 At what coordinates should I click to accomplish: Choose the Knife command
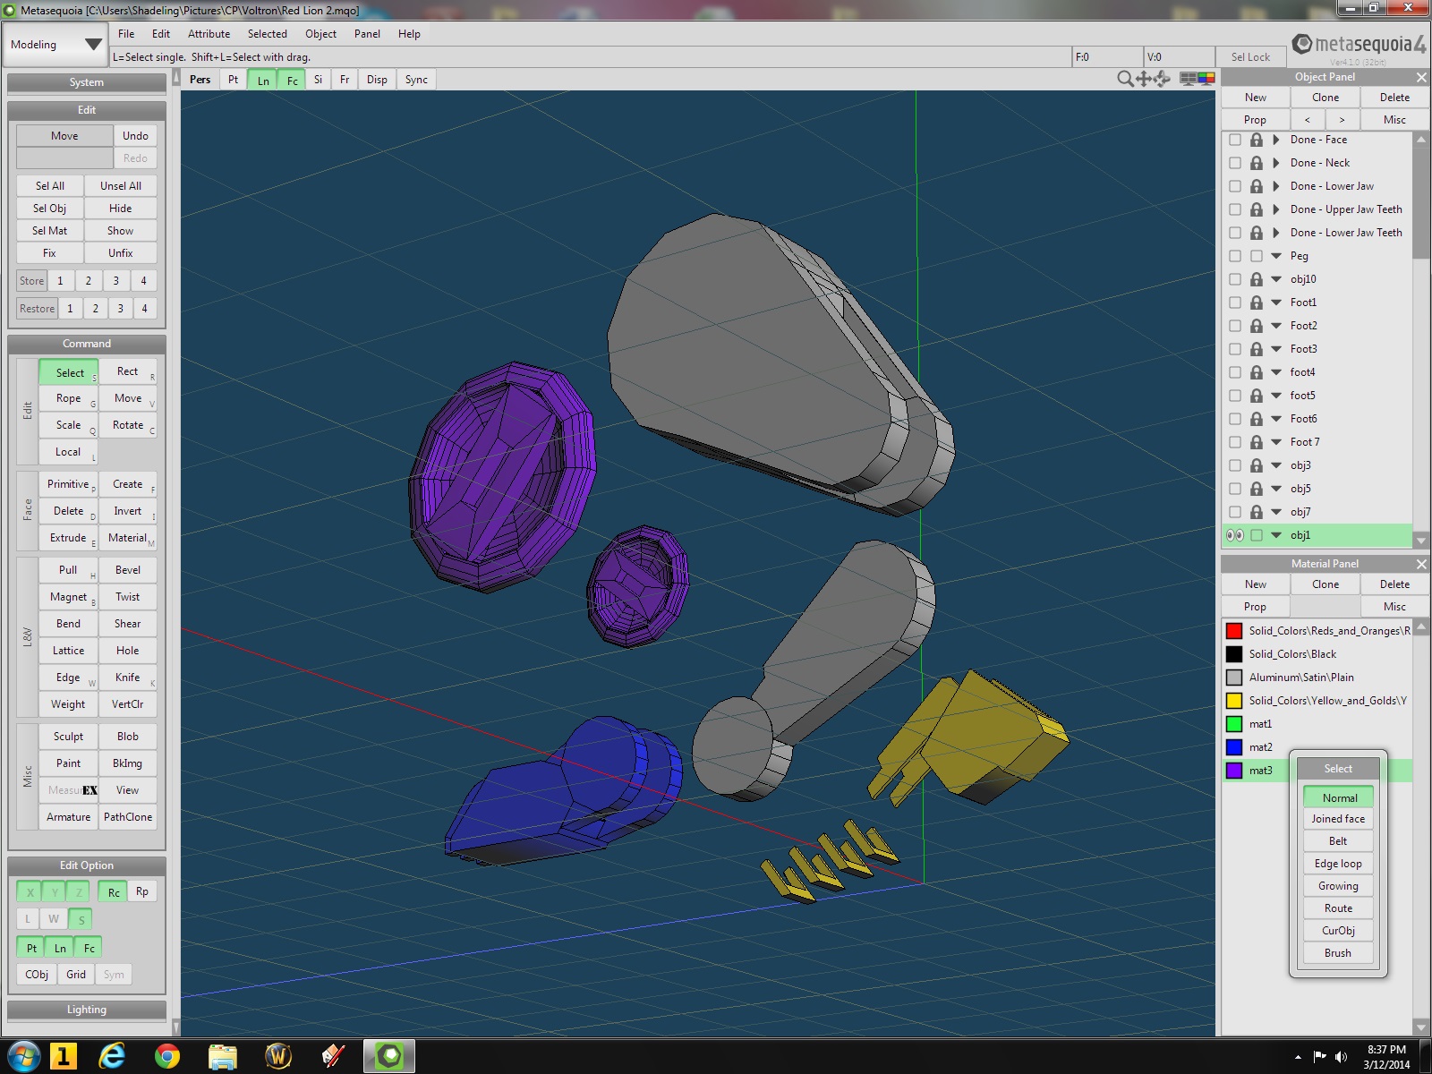[x=128, y=678]
